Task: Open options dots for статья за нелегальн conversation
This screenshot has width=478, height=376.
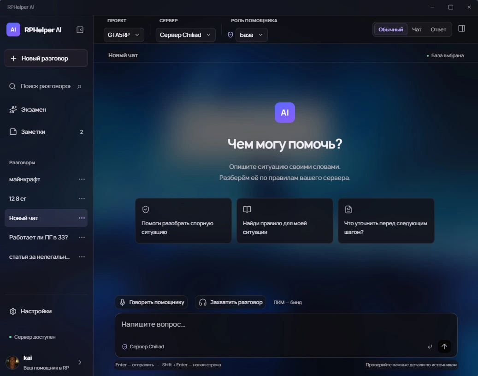Action: click(x=82, y=257)
